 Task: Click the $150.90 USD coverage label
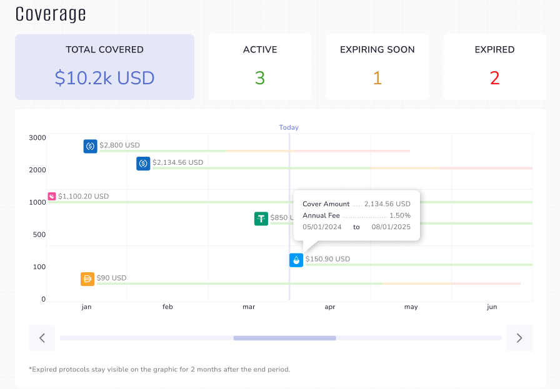pyautogui.click(x=328, y=259)
